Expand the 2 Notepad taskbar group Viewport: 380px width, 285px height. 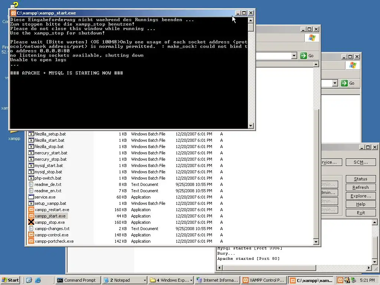coord(145,280)
